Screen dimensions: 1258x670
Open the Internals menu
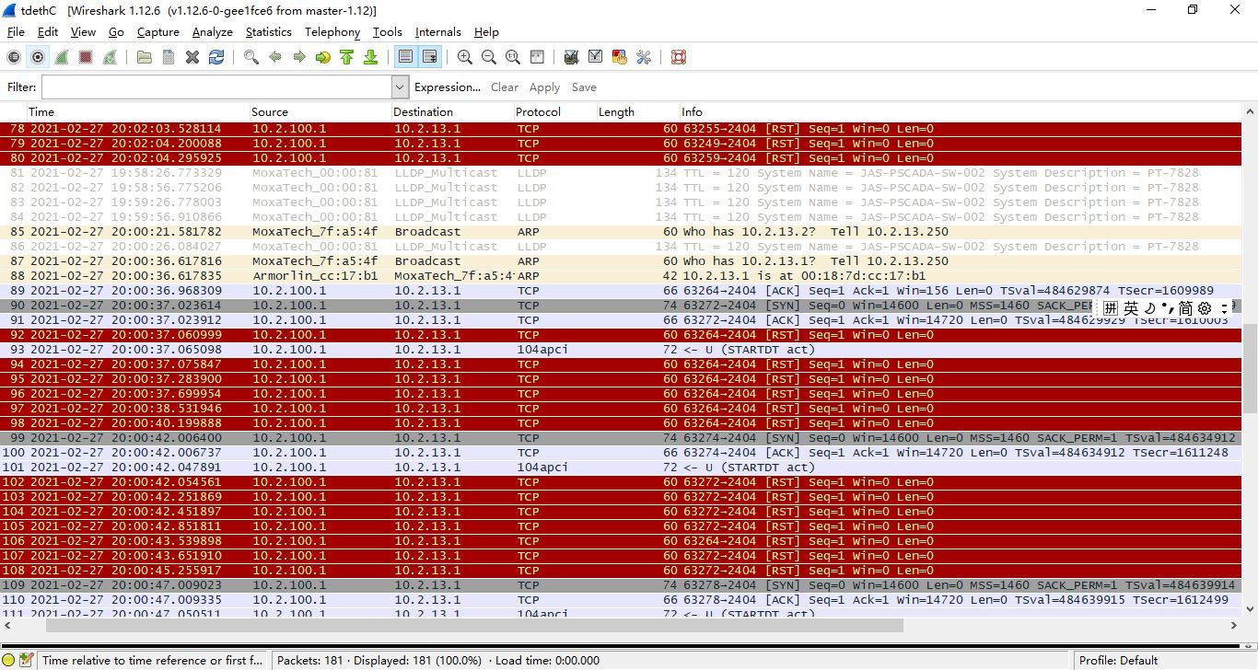coord(438,31)
